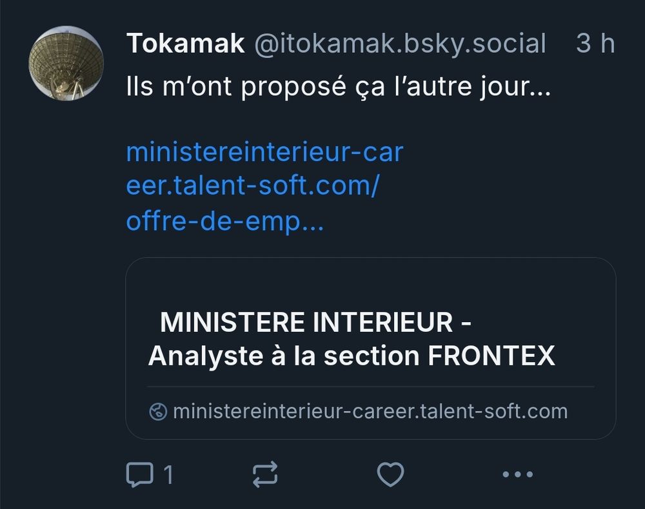Like the post with the heart icon
Screen dimensions: 645x509
click(390, 475)
